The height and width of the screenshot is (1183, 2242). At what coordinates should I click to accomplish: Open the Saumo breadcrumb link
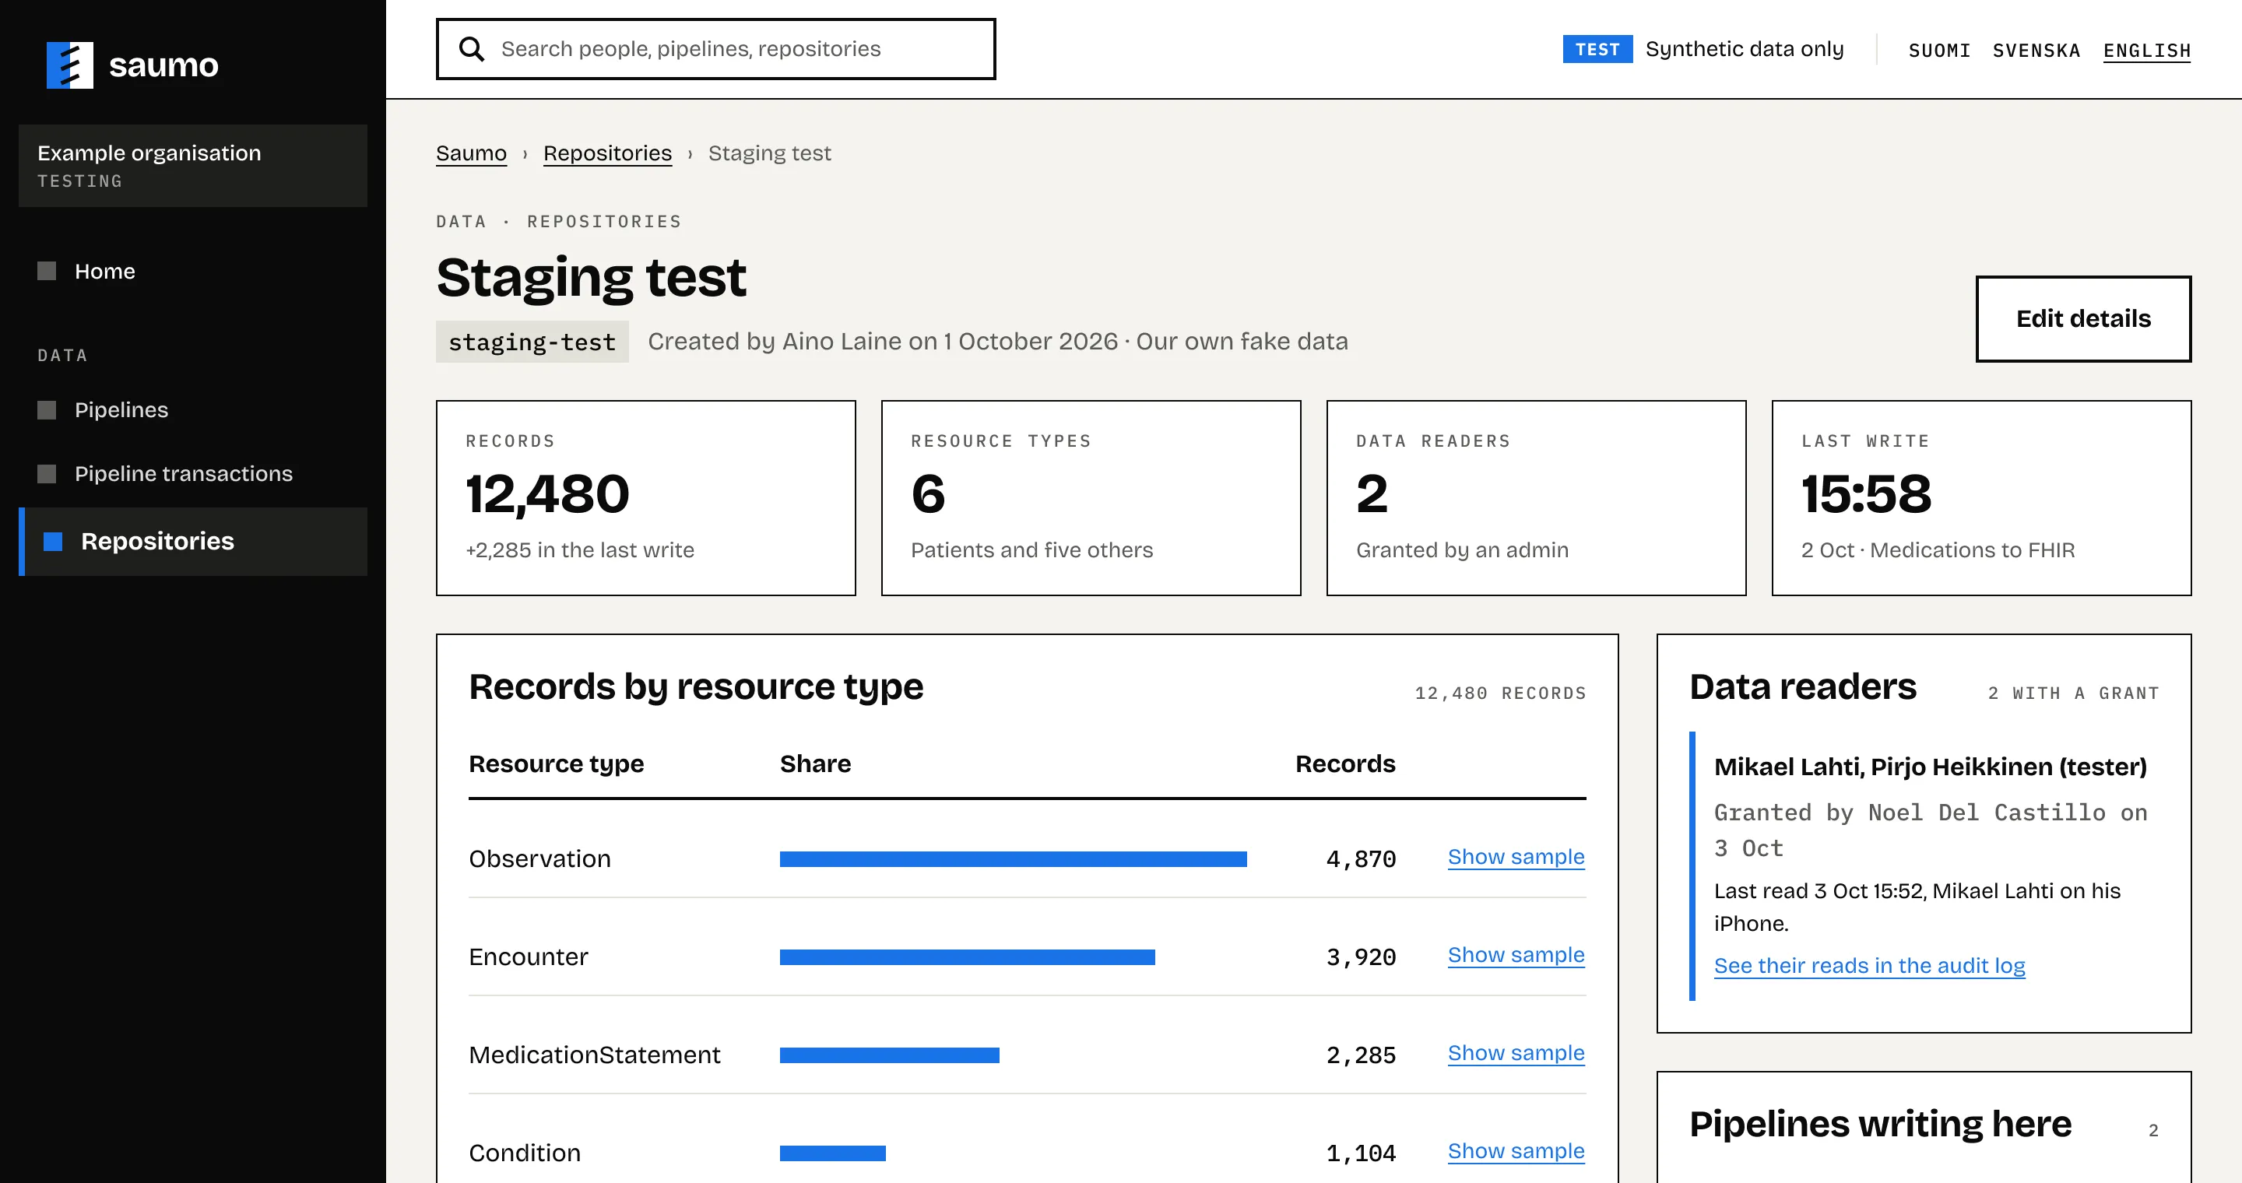pos(471,153)
